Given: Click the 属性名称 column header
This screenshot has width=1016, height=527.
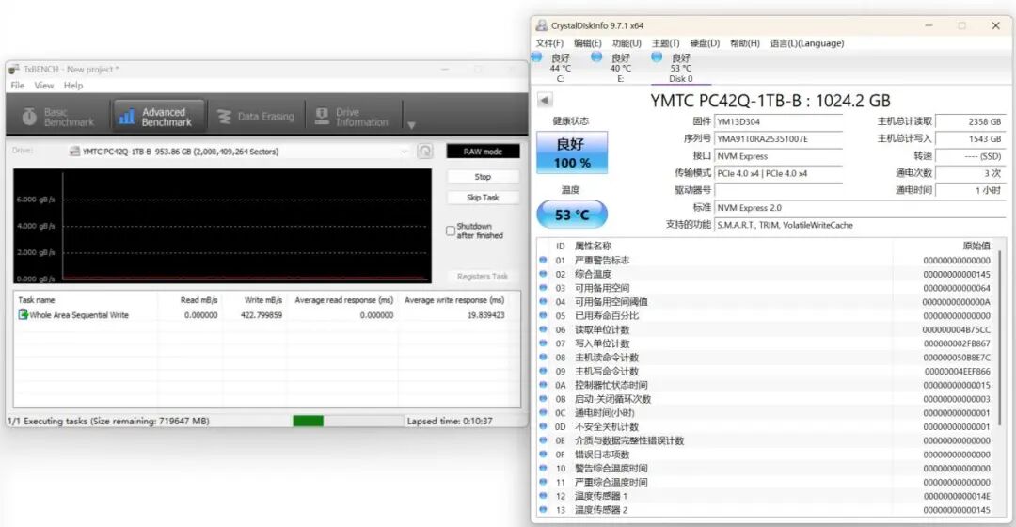Looking at the screenshot, I should pyautogui.click(x=593, y=246).
